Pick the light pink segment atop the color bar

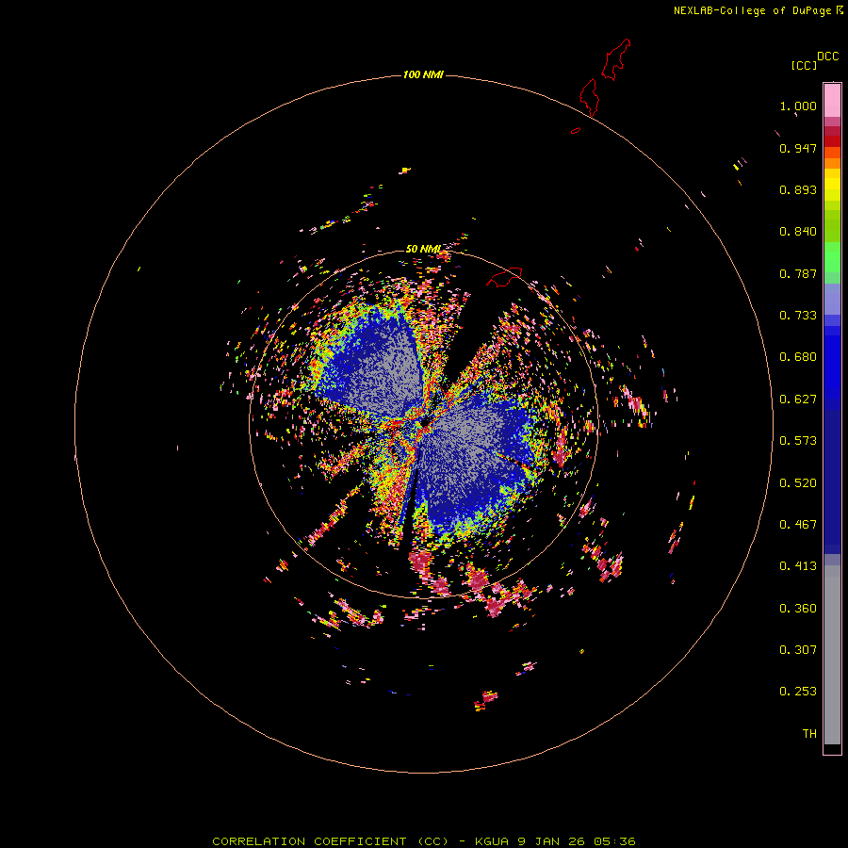[x=832, y=100]
